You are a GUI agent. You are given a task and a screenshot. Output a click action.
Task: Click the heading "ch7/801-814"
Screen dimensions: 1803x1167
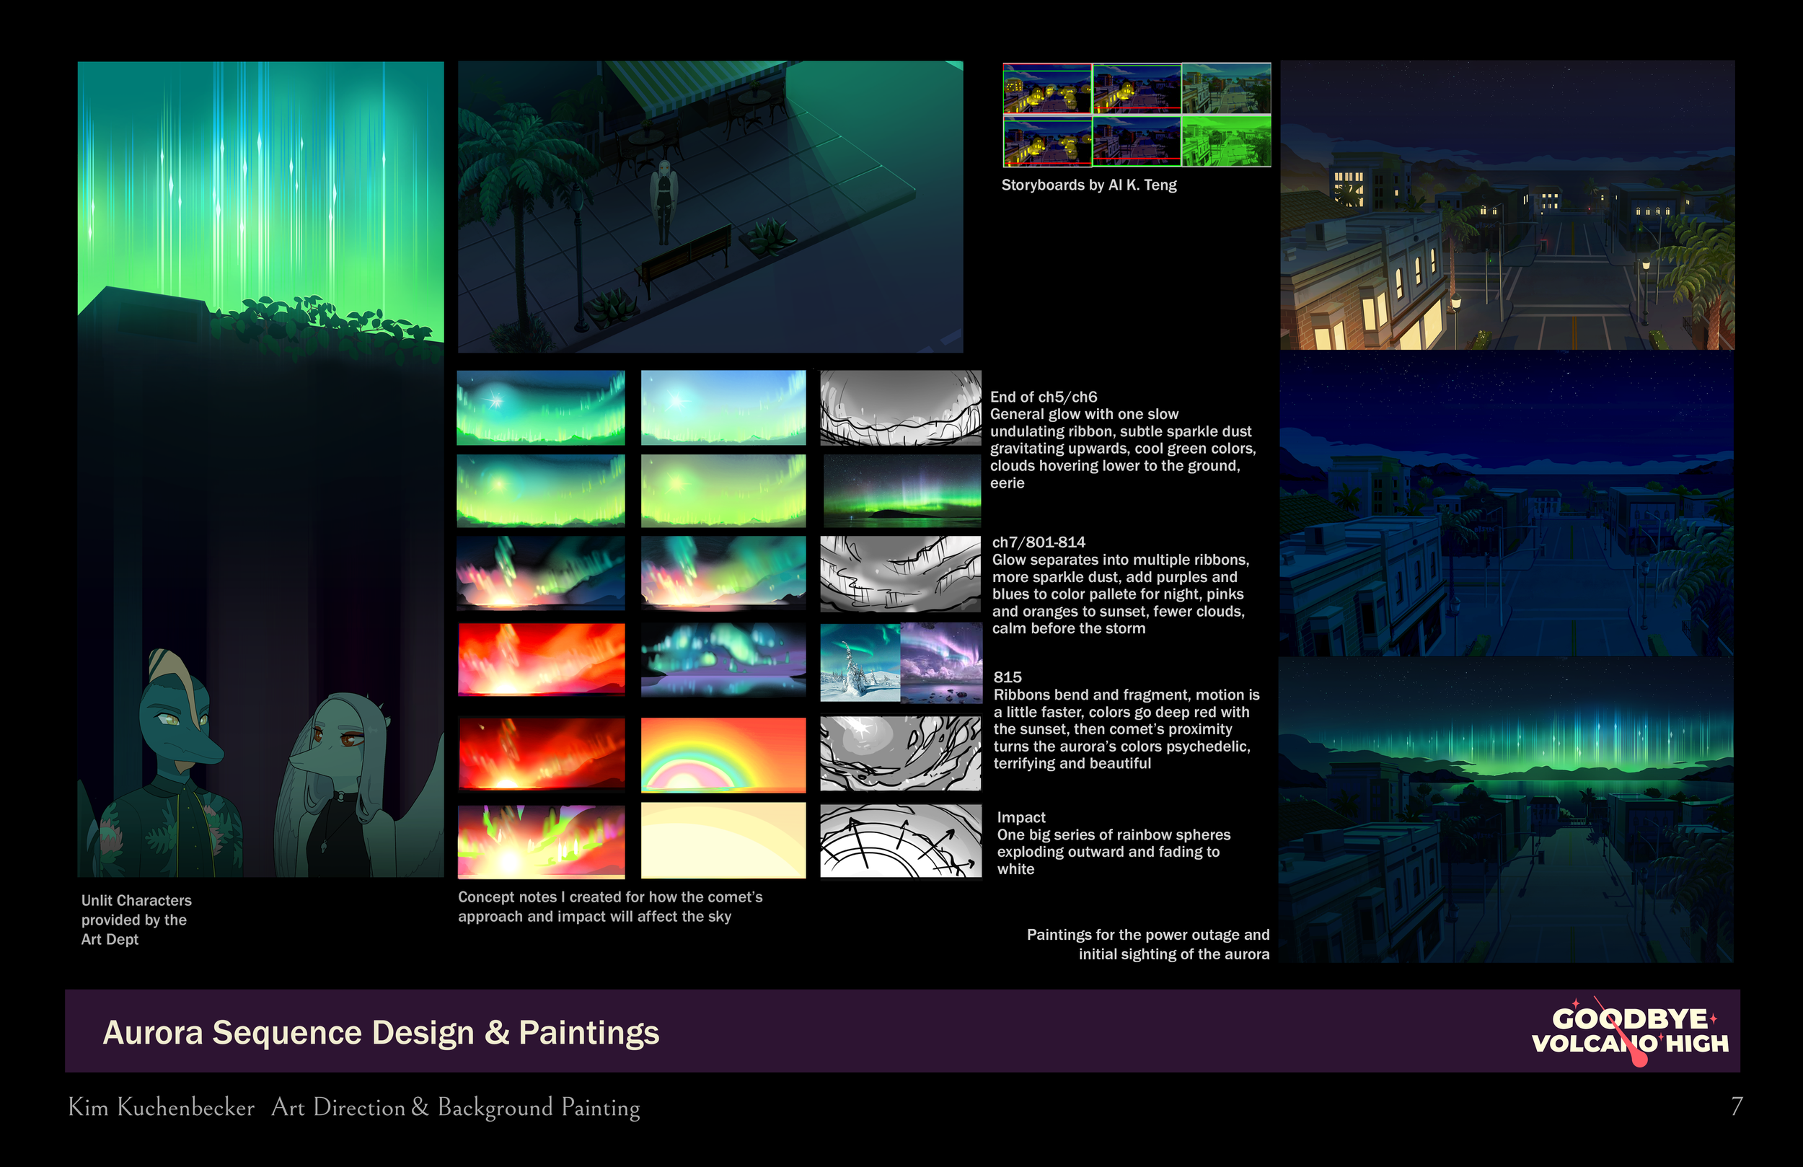pyautogui.click(x=1039, y=542)
